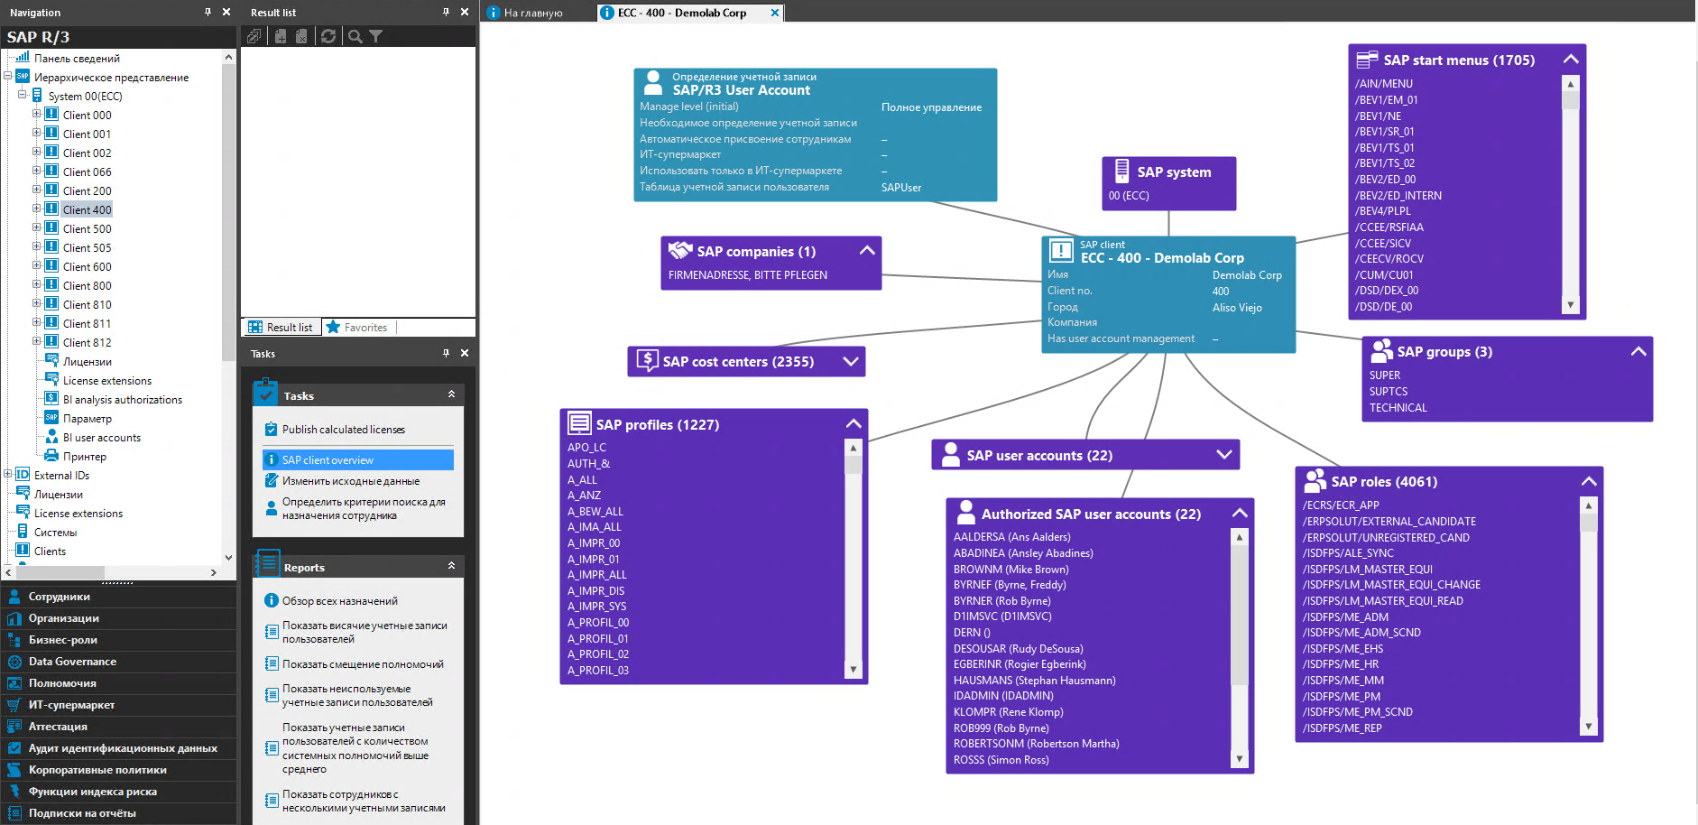Click the SAP roles people icon
Screen dimensions: 1698x825
click(1315, 480)
